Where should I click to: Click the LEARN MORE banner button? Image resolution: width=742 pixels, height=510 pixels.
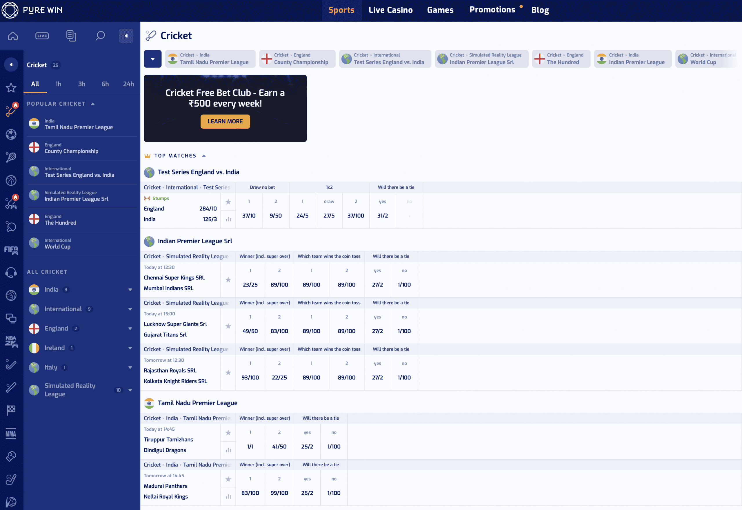pos(225,121)
